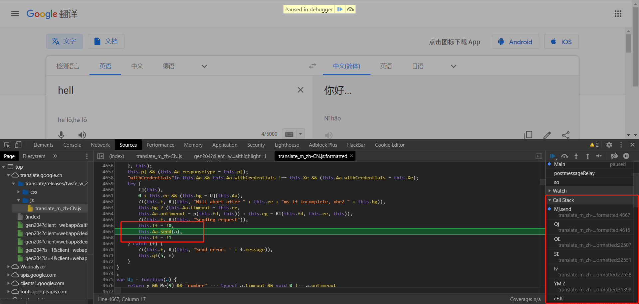Image resolution: width=639 pixels, height=304 pixels.
Task: Choose 检测语言 detect language tab
Action: click(68, 66)
